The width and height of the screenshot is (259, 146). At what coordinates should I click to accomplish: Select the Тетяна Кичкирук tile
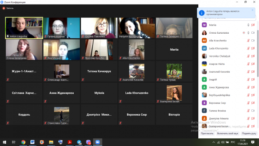(99, 71)
